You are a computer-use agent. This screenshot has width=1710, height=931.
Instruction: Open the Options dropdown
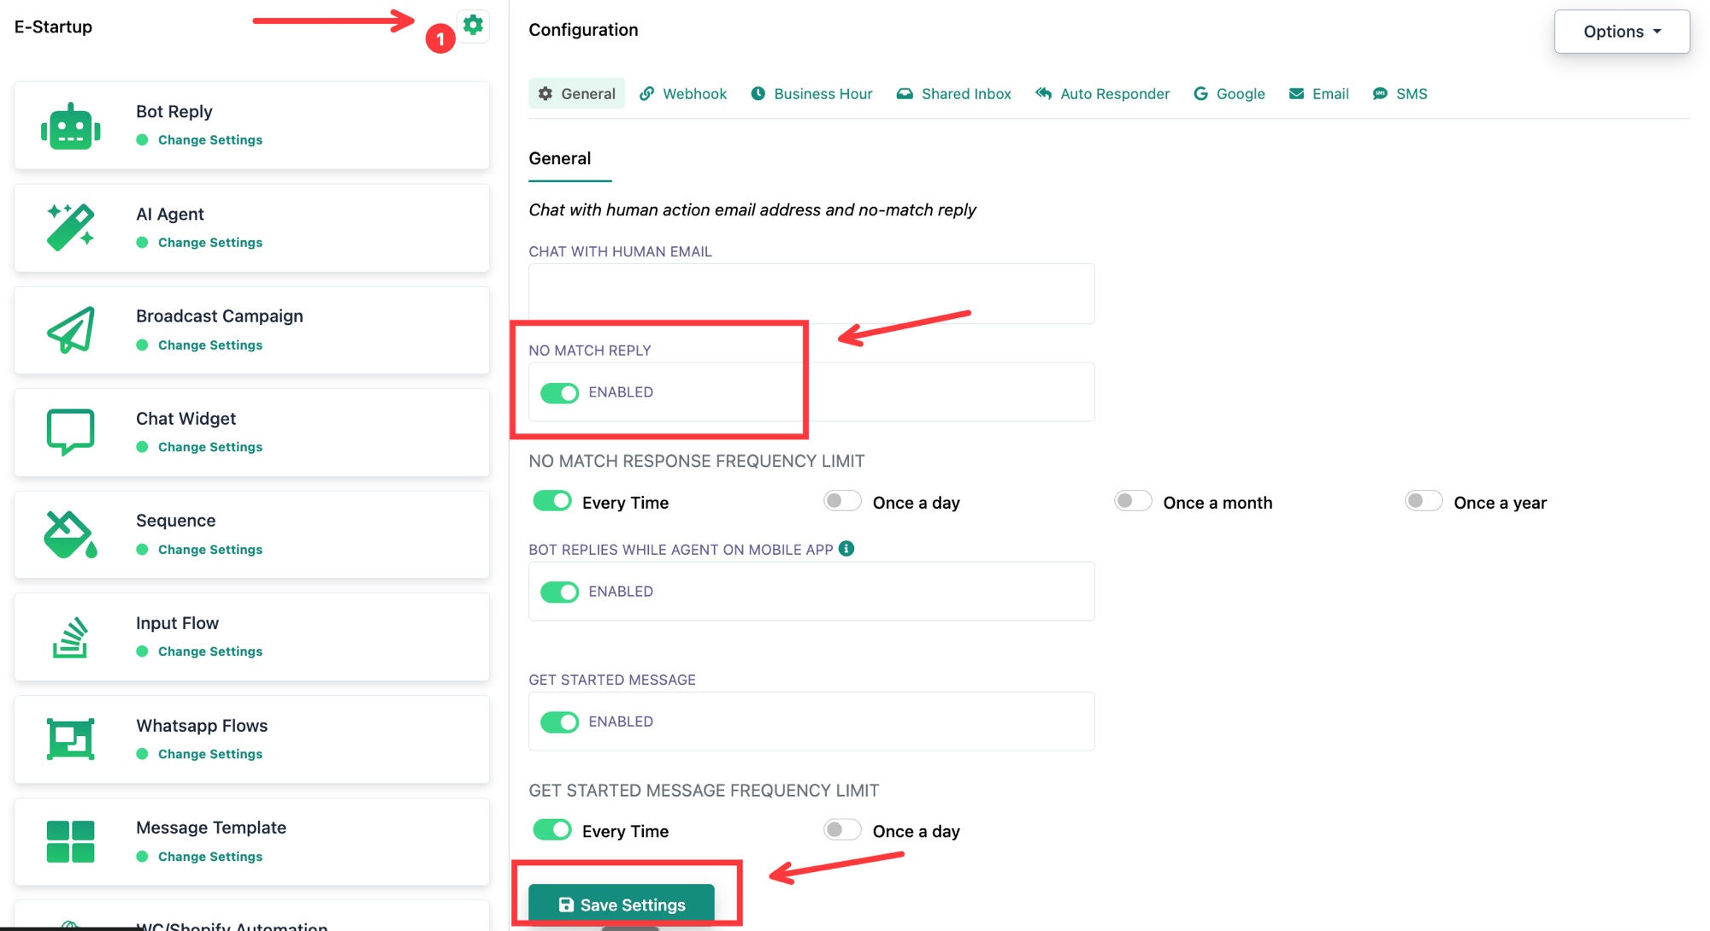[x=1622, y=32]
